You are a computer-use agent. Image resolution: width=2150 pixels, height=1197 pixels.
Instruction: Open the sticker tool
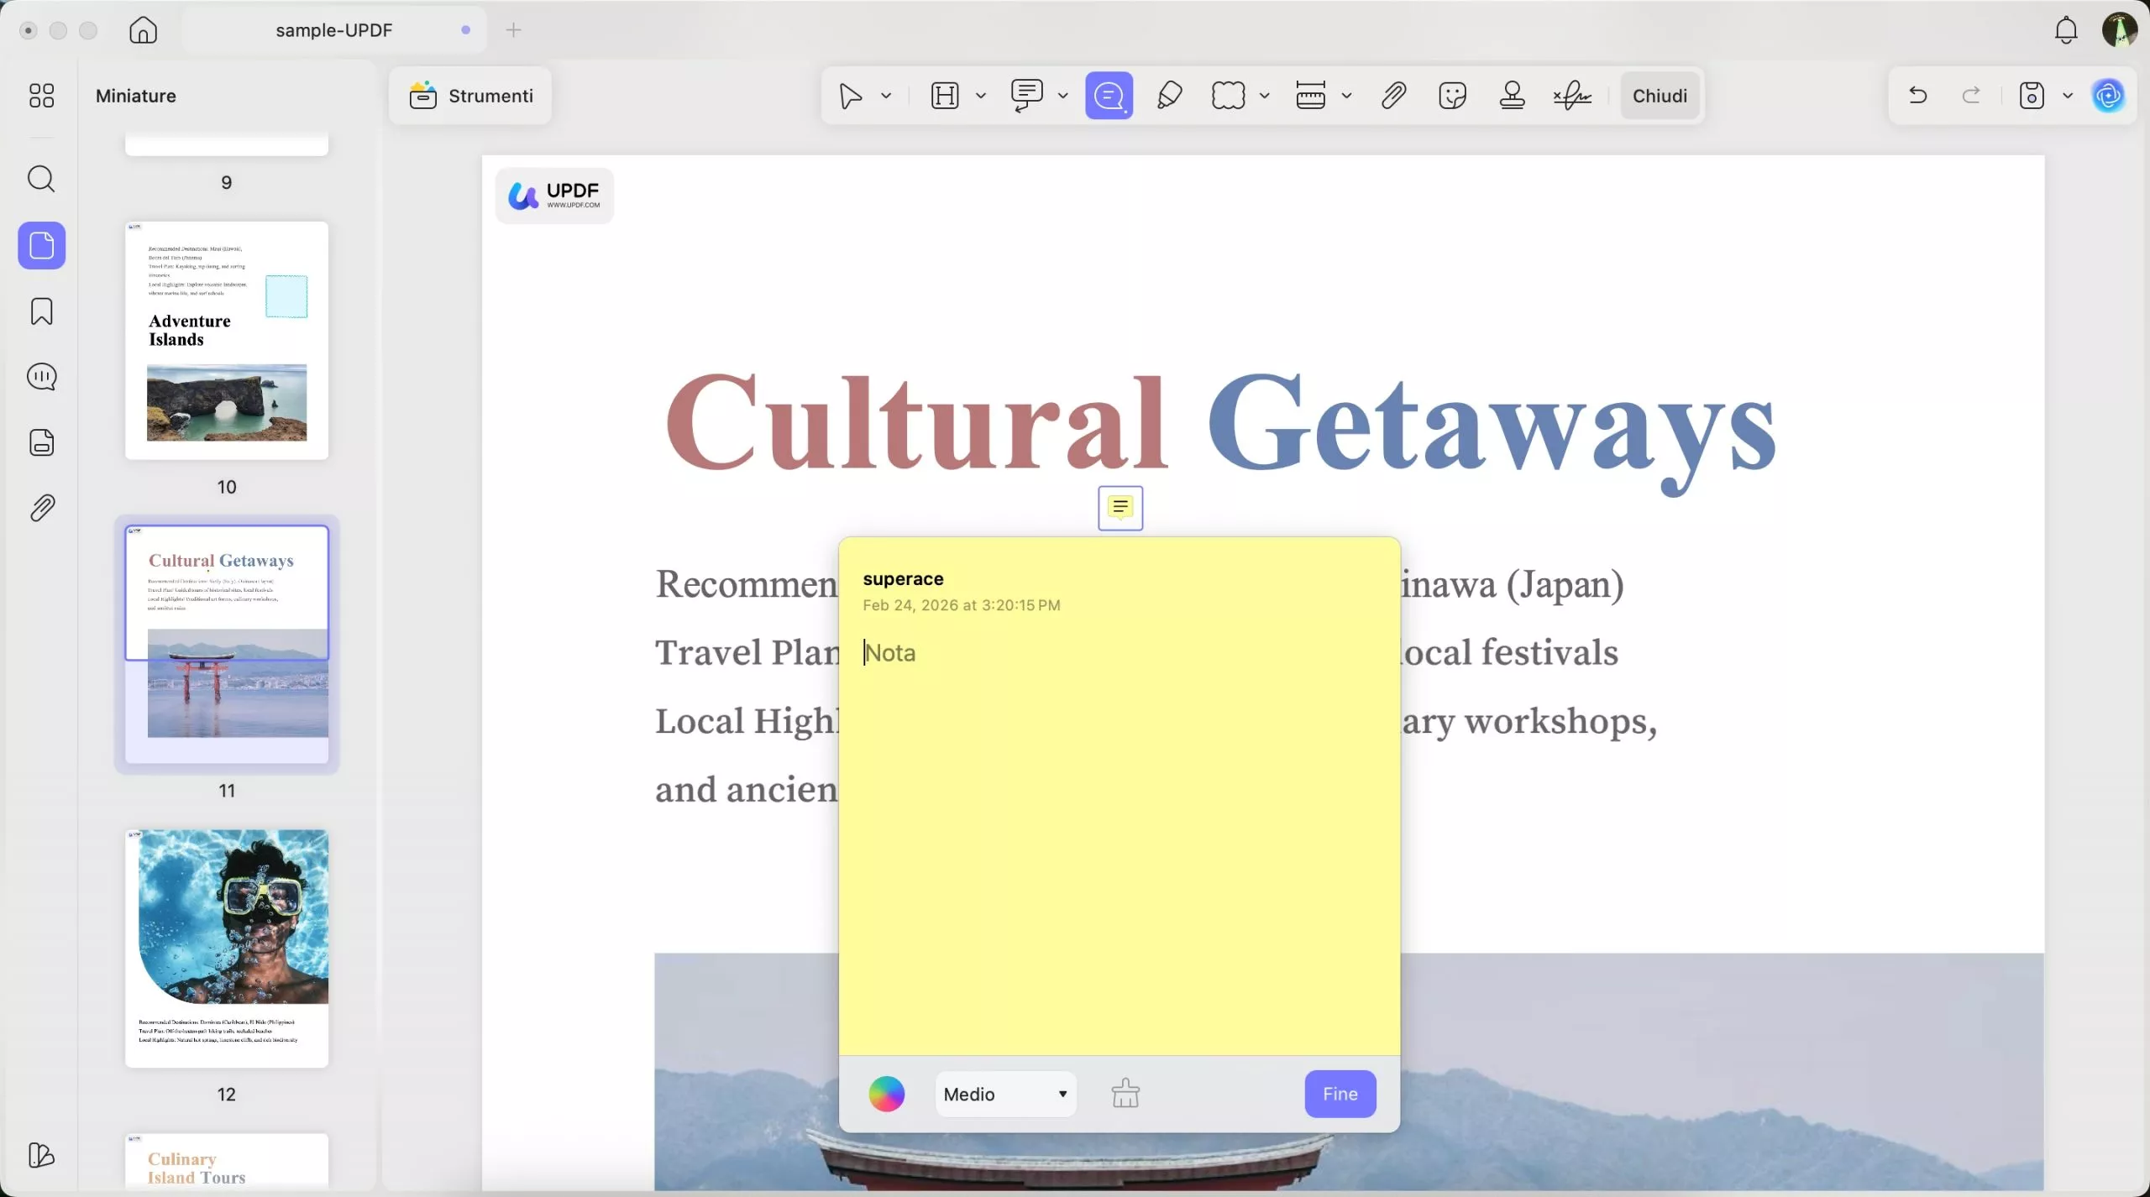coord(1452,96)
